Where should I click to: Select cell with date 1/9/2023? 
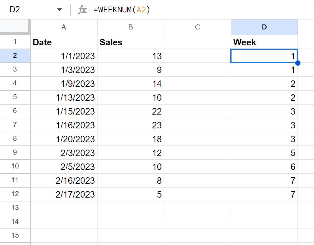click(64, 83)
